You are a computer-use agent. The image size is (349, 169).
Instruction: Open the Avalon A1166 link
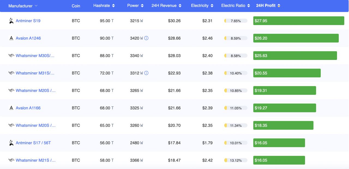pos(28,108)
